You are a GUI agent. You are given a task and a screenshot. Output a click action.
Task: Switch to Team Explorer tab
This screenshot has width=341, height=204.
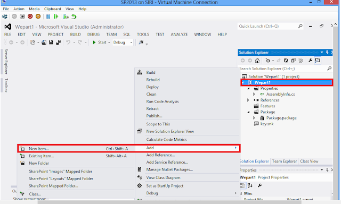click(284, 161)
